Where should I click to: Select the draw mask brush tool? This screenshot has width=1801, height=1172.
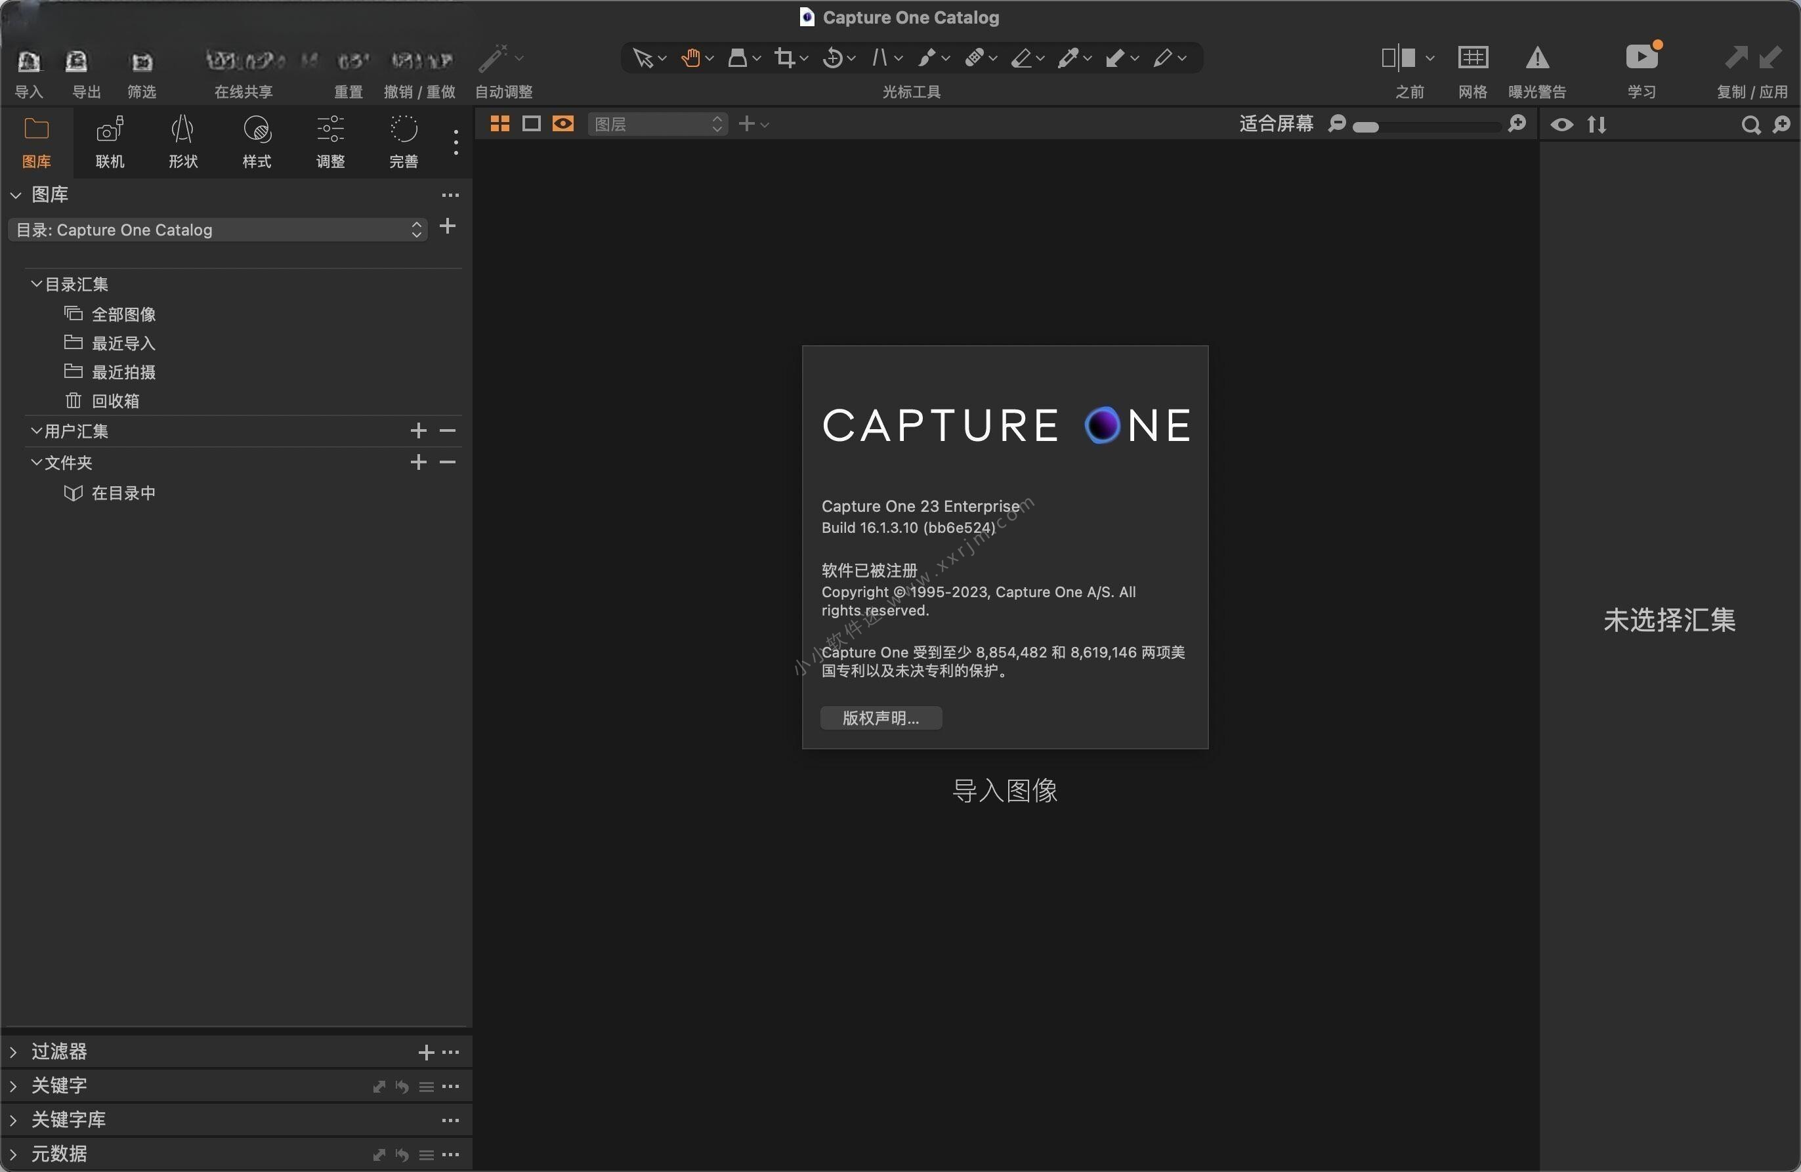click(x=927, y=58)
